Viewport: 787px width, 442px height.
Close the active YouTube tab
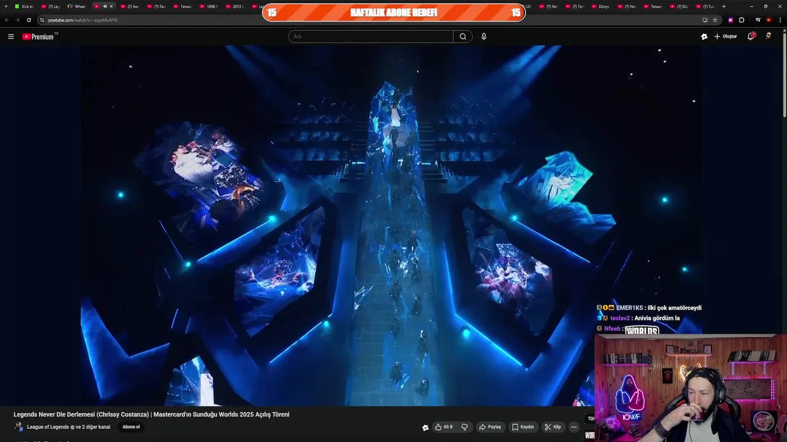pos(111,6)
